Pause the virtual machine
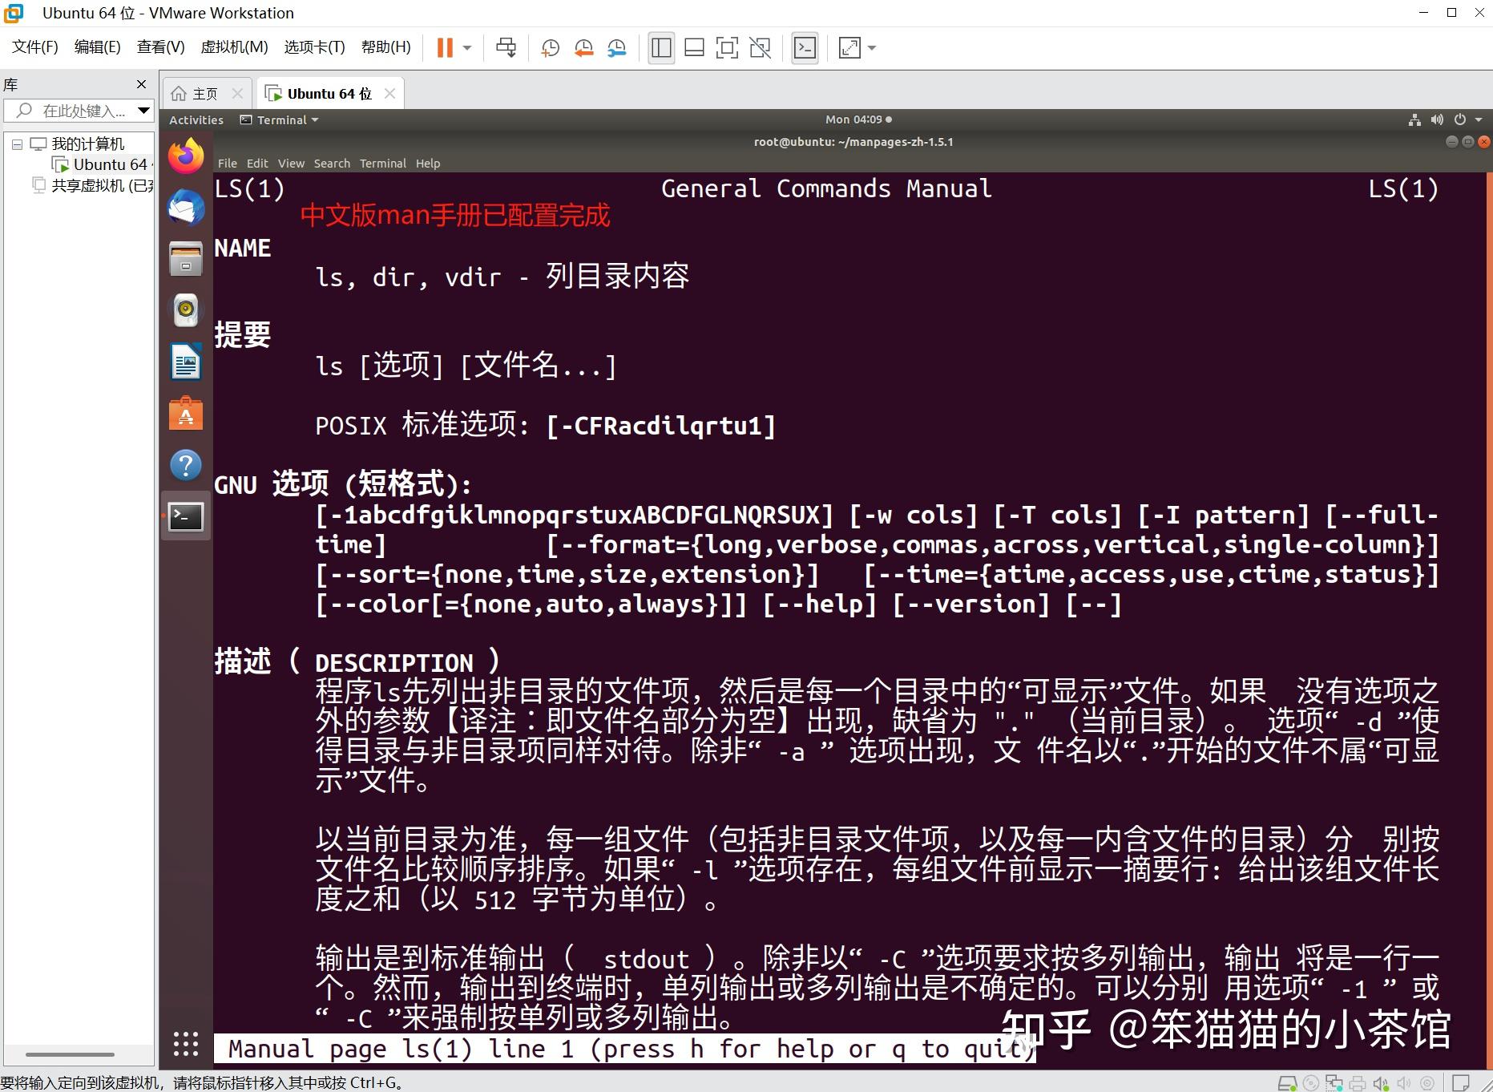Screen dimensions: 1493x1092 (445, 48)
